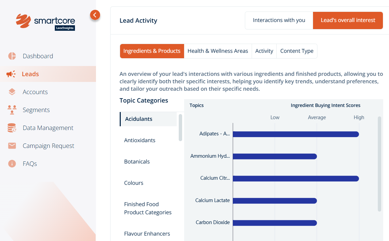Screen dimensions: 389x241
Task: Click the Accounts layers icon
Action: coord(12,92)
